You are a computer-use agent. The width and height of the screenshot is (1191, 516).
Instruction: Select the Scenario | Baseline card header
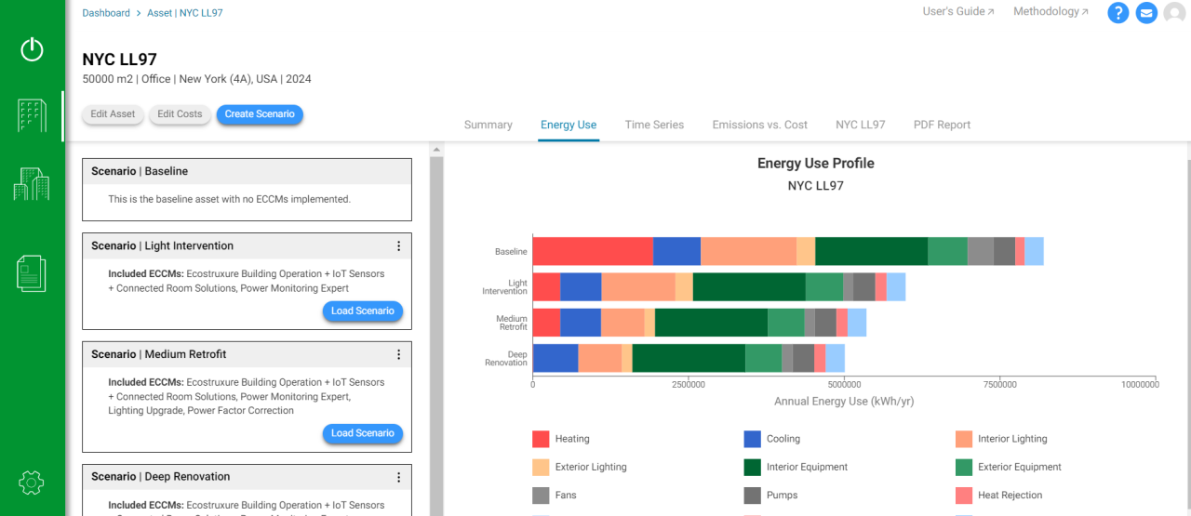click(247, 171)
